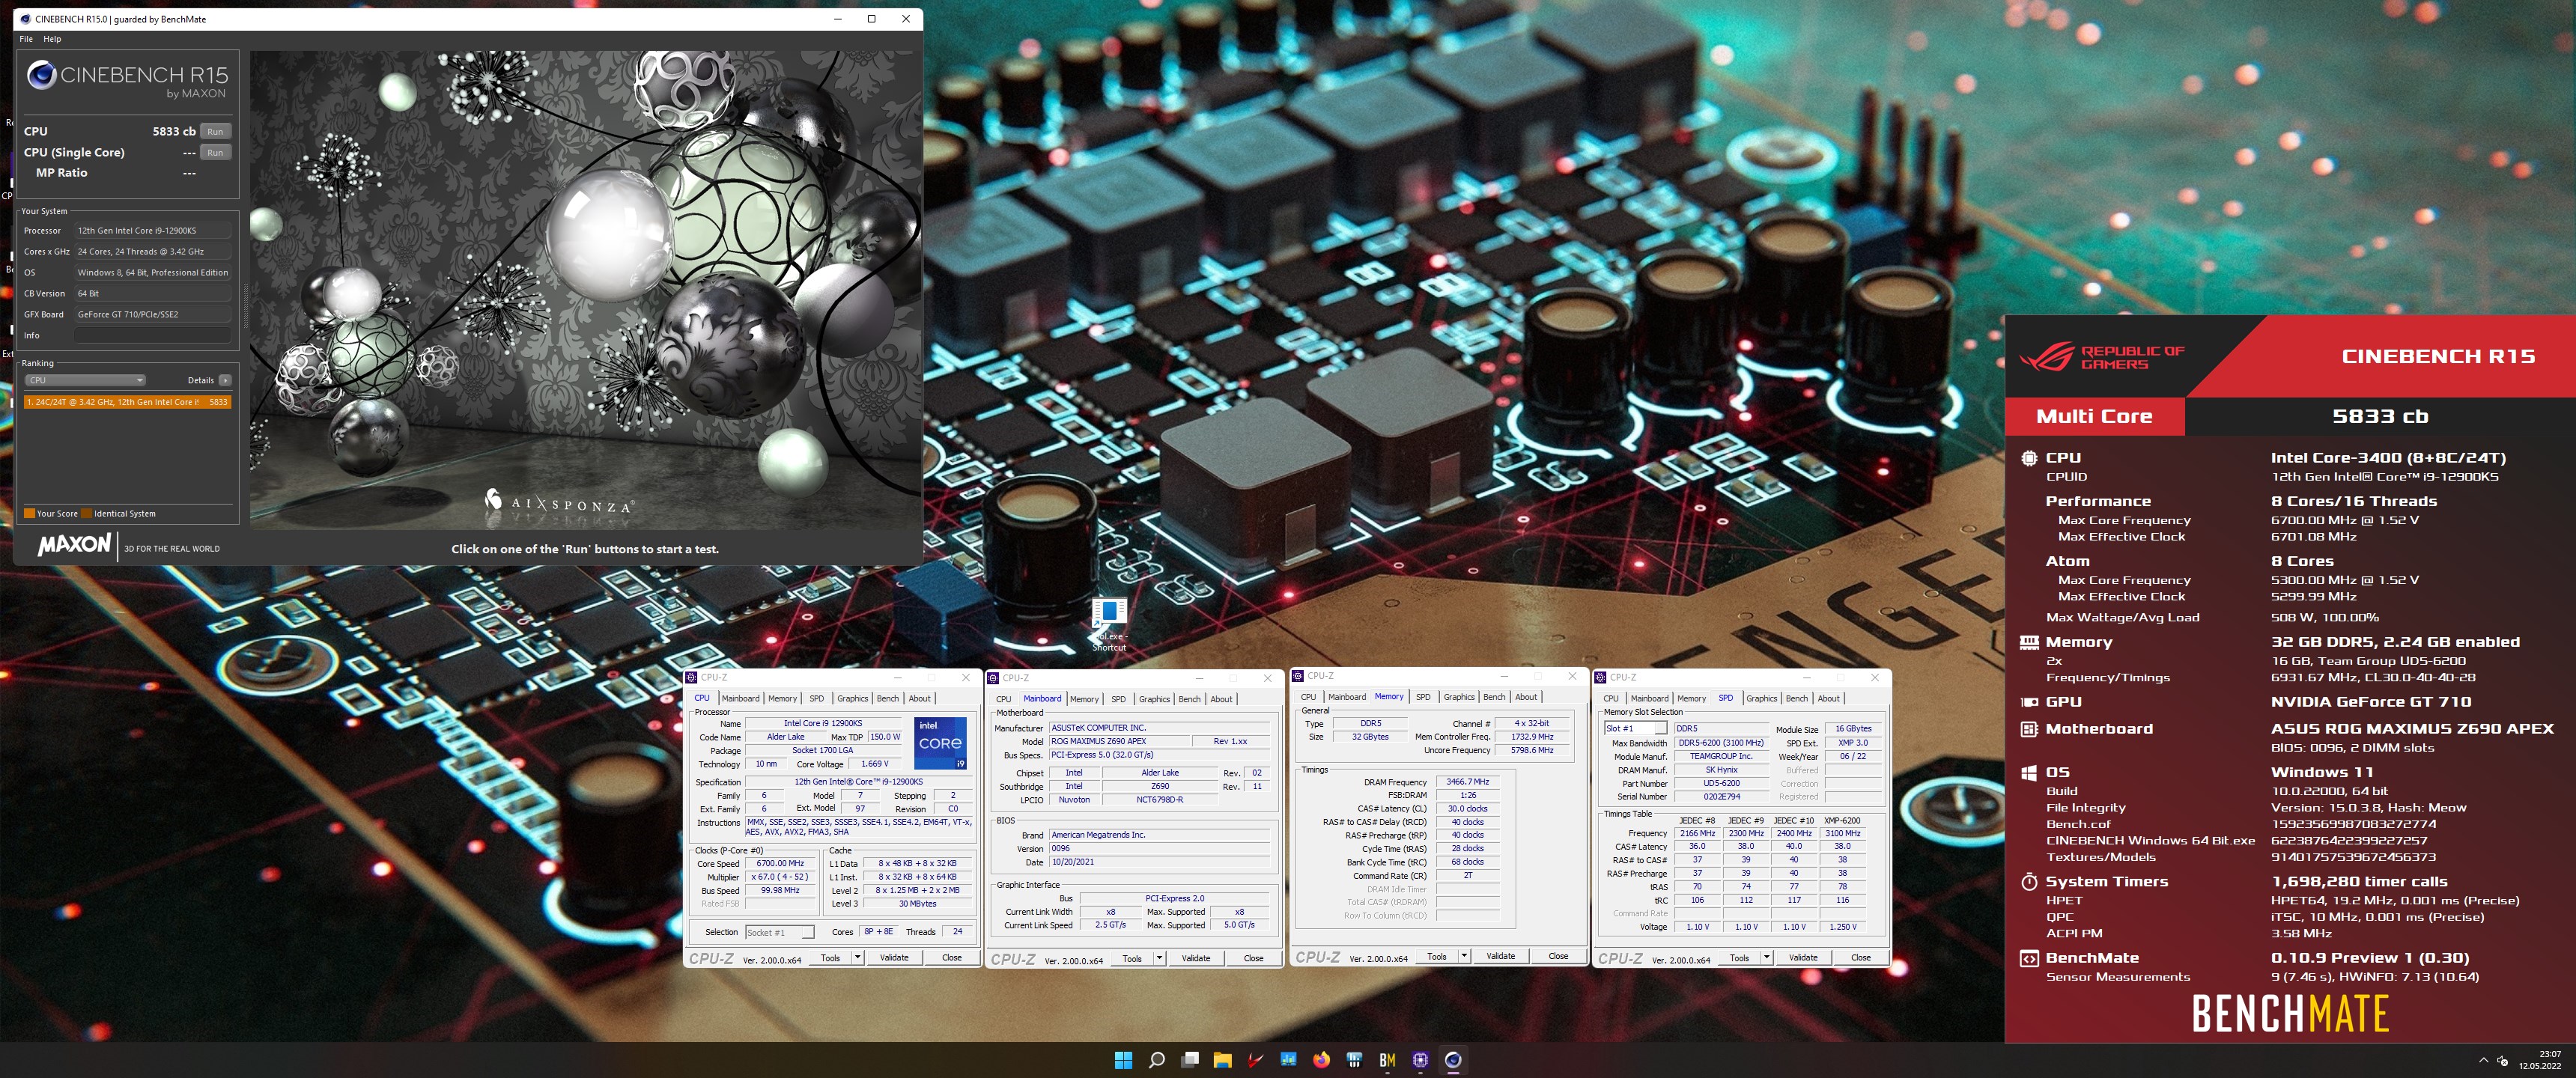Click Close button in Mainboard CPU-Z window
2576x1078 pixels.
[x=1253, y=958]
